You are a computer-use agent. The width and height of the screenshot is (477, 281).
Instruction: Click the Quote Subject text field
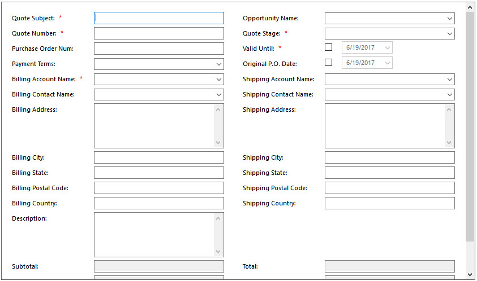[x=158, y=18]
